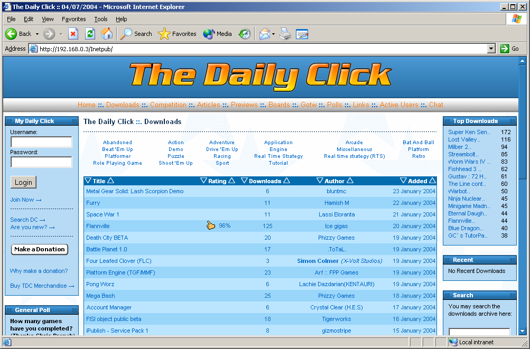Click author Simon Colmer link
Image resolution: width=530 pixels, height=349 pixels.
point(318,261)
